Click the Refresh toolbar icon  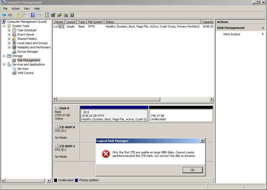pyautogui.click(x=47, y=15)
